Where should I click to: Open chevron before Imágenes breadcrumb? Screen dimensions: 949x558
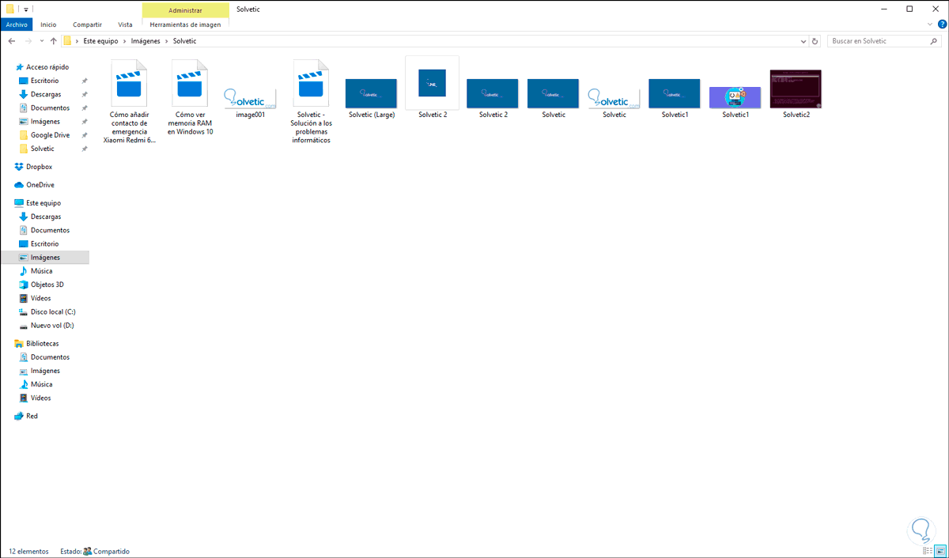125,40
